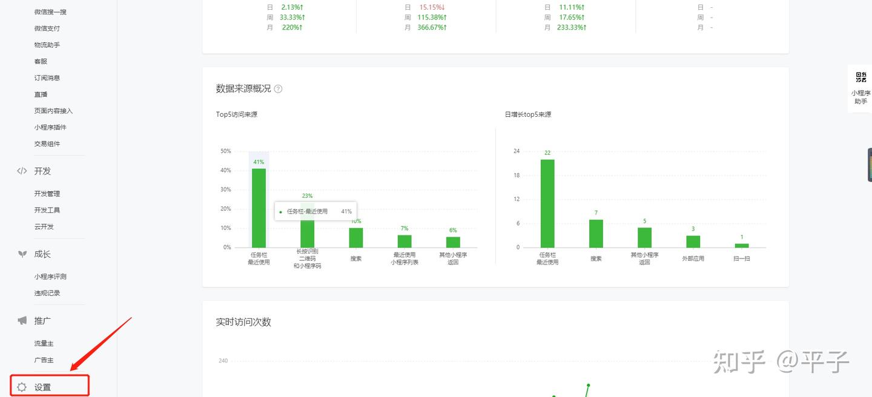Click the 扫一扫 axis label
Screen dimensions: 872x397
[742, 258]
